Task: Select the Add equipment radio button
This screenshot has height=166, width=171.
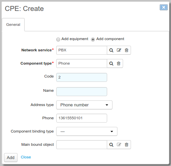Action: (x=58, y=39)
